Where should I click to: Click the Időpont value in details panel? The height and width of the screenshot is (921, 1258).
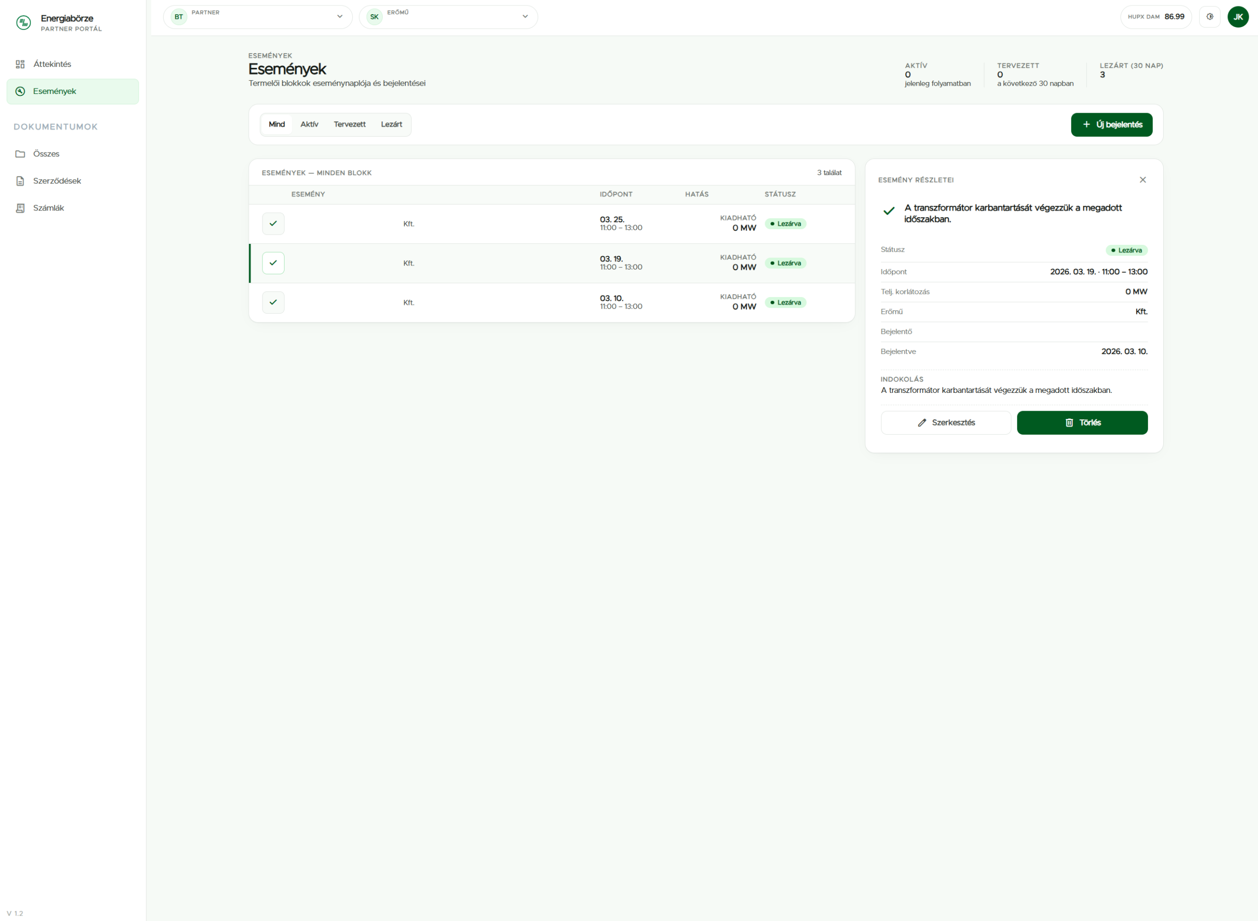(1098, 272)
